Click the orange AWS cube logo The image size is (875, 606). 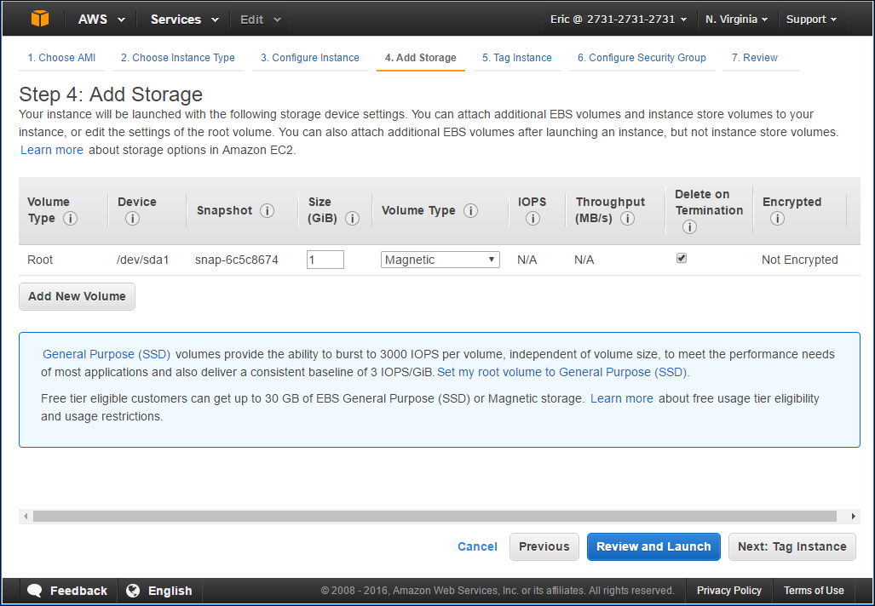click(40, 19)
